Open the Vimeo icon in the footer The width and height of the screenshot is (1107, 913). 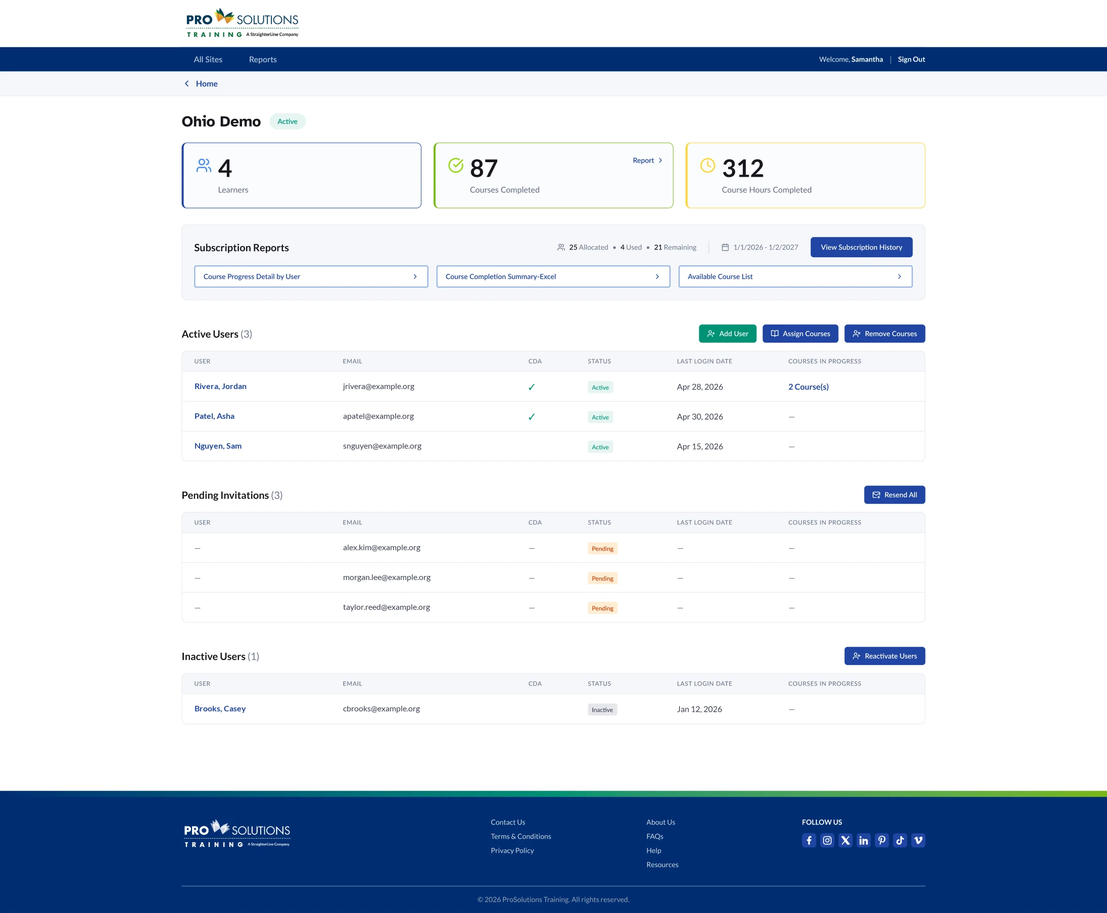tap(918, 840)
